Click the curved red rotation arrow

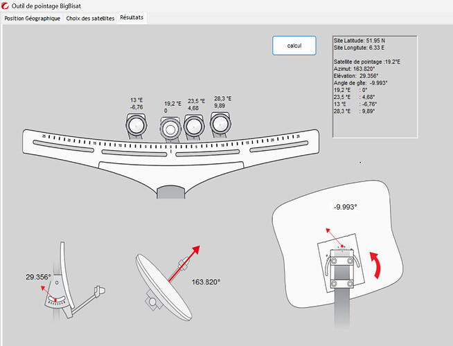pos(375,265)
